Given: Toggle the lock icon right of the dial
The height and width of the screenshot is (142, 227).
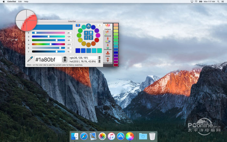Looking at the screenshot, I should click(x=100, y=25).
